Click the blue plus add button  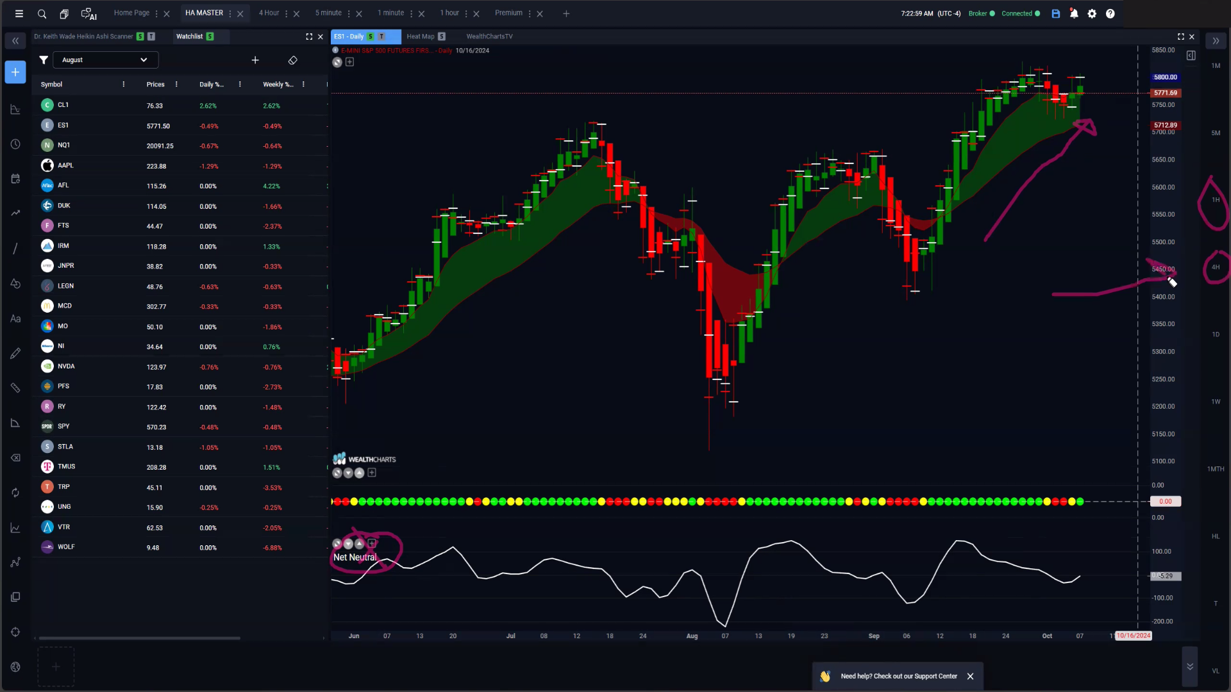tap(15, 72)
